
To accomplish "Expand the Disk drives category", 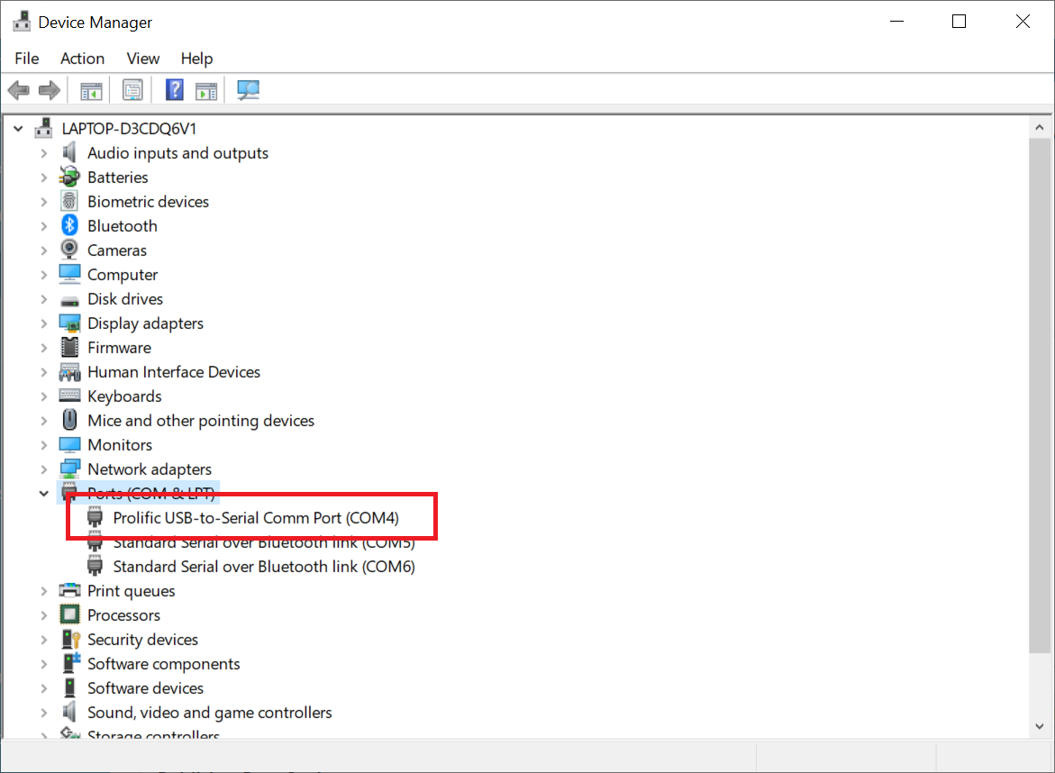I will pyautogui.click(x=43, y=299).
